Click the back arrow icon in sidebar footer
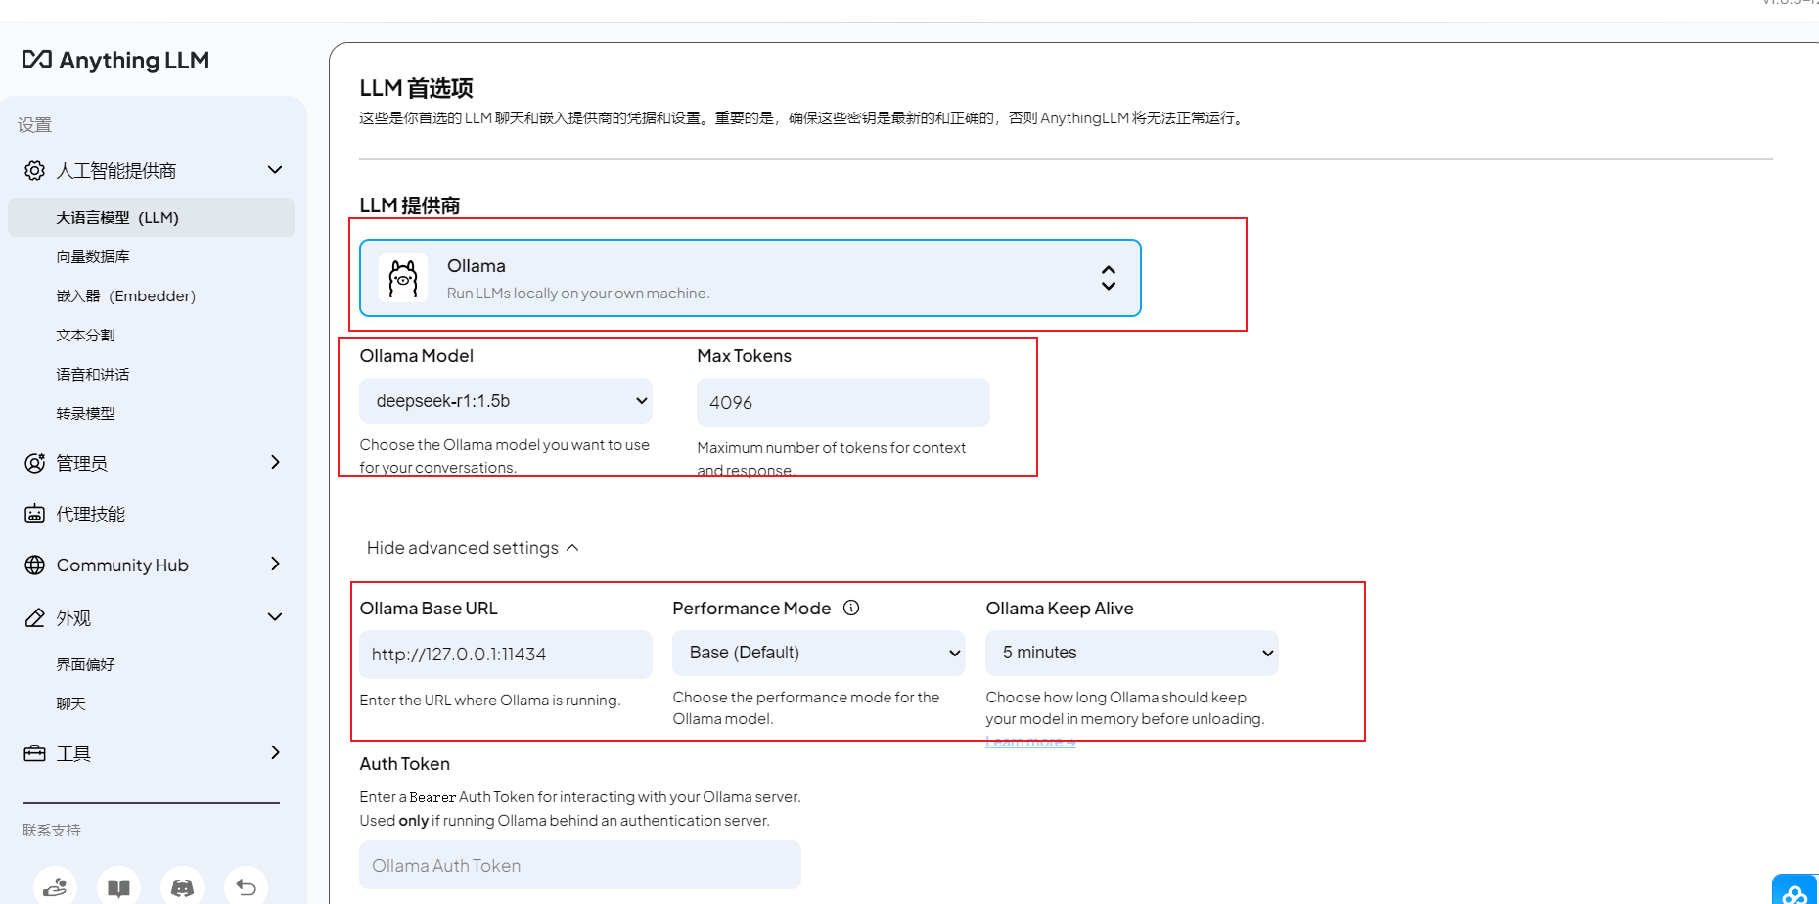Image resolution: width=1819 pixels, height=904 pixels. 246,887
